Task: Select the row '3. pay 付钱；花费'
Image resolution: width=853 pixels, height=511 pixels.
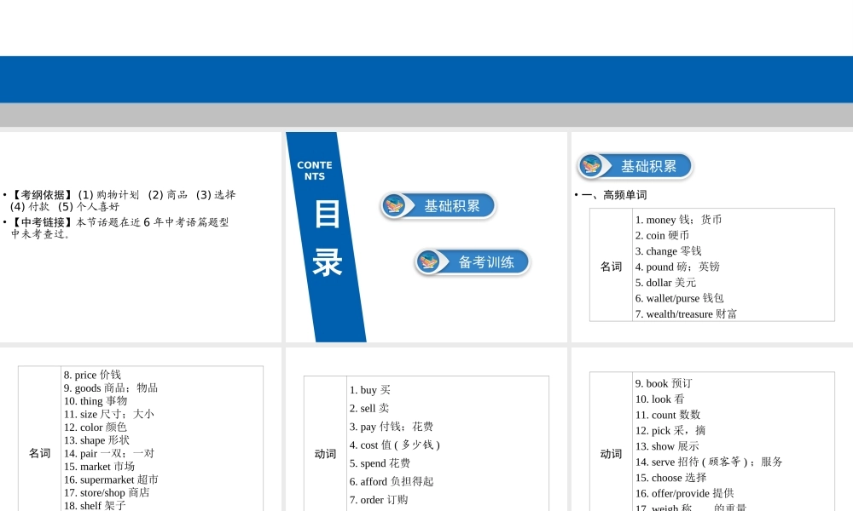Action: pos(392,427)
